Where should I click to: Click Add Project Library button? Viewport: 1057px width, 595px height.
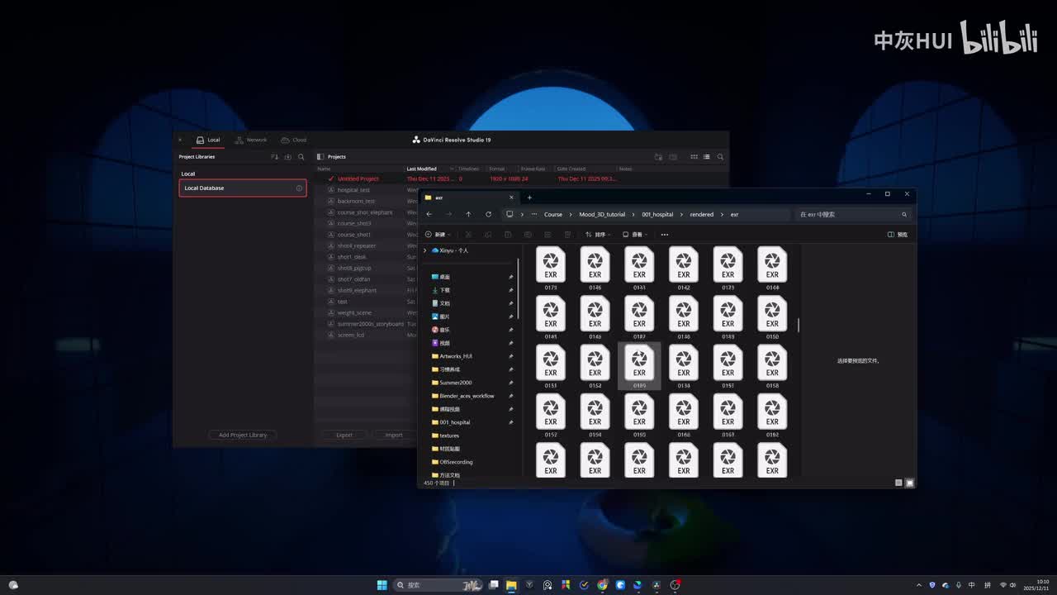pos(243,435)
